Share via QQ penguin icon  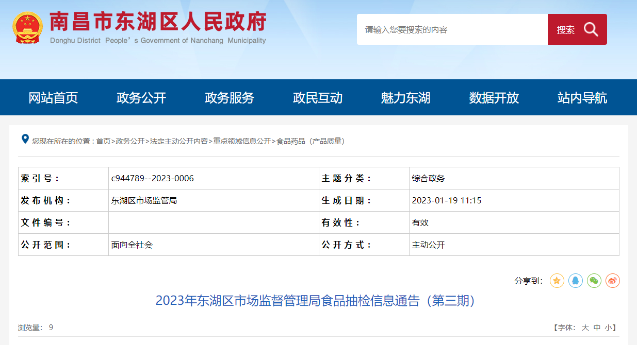point(576,281)
